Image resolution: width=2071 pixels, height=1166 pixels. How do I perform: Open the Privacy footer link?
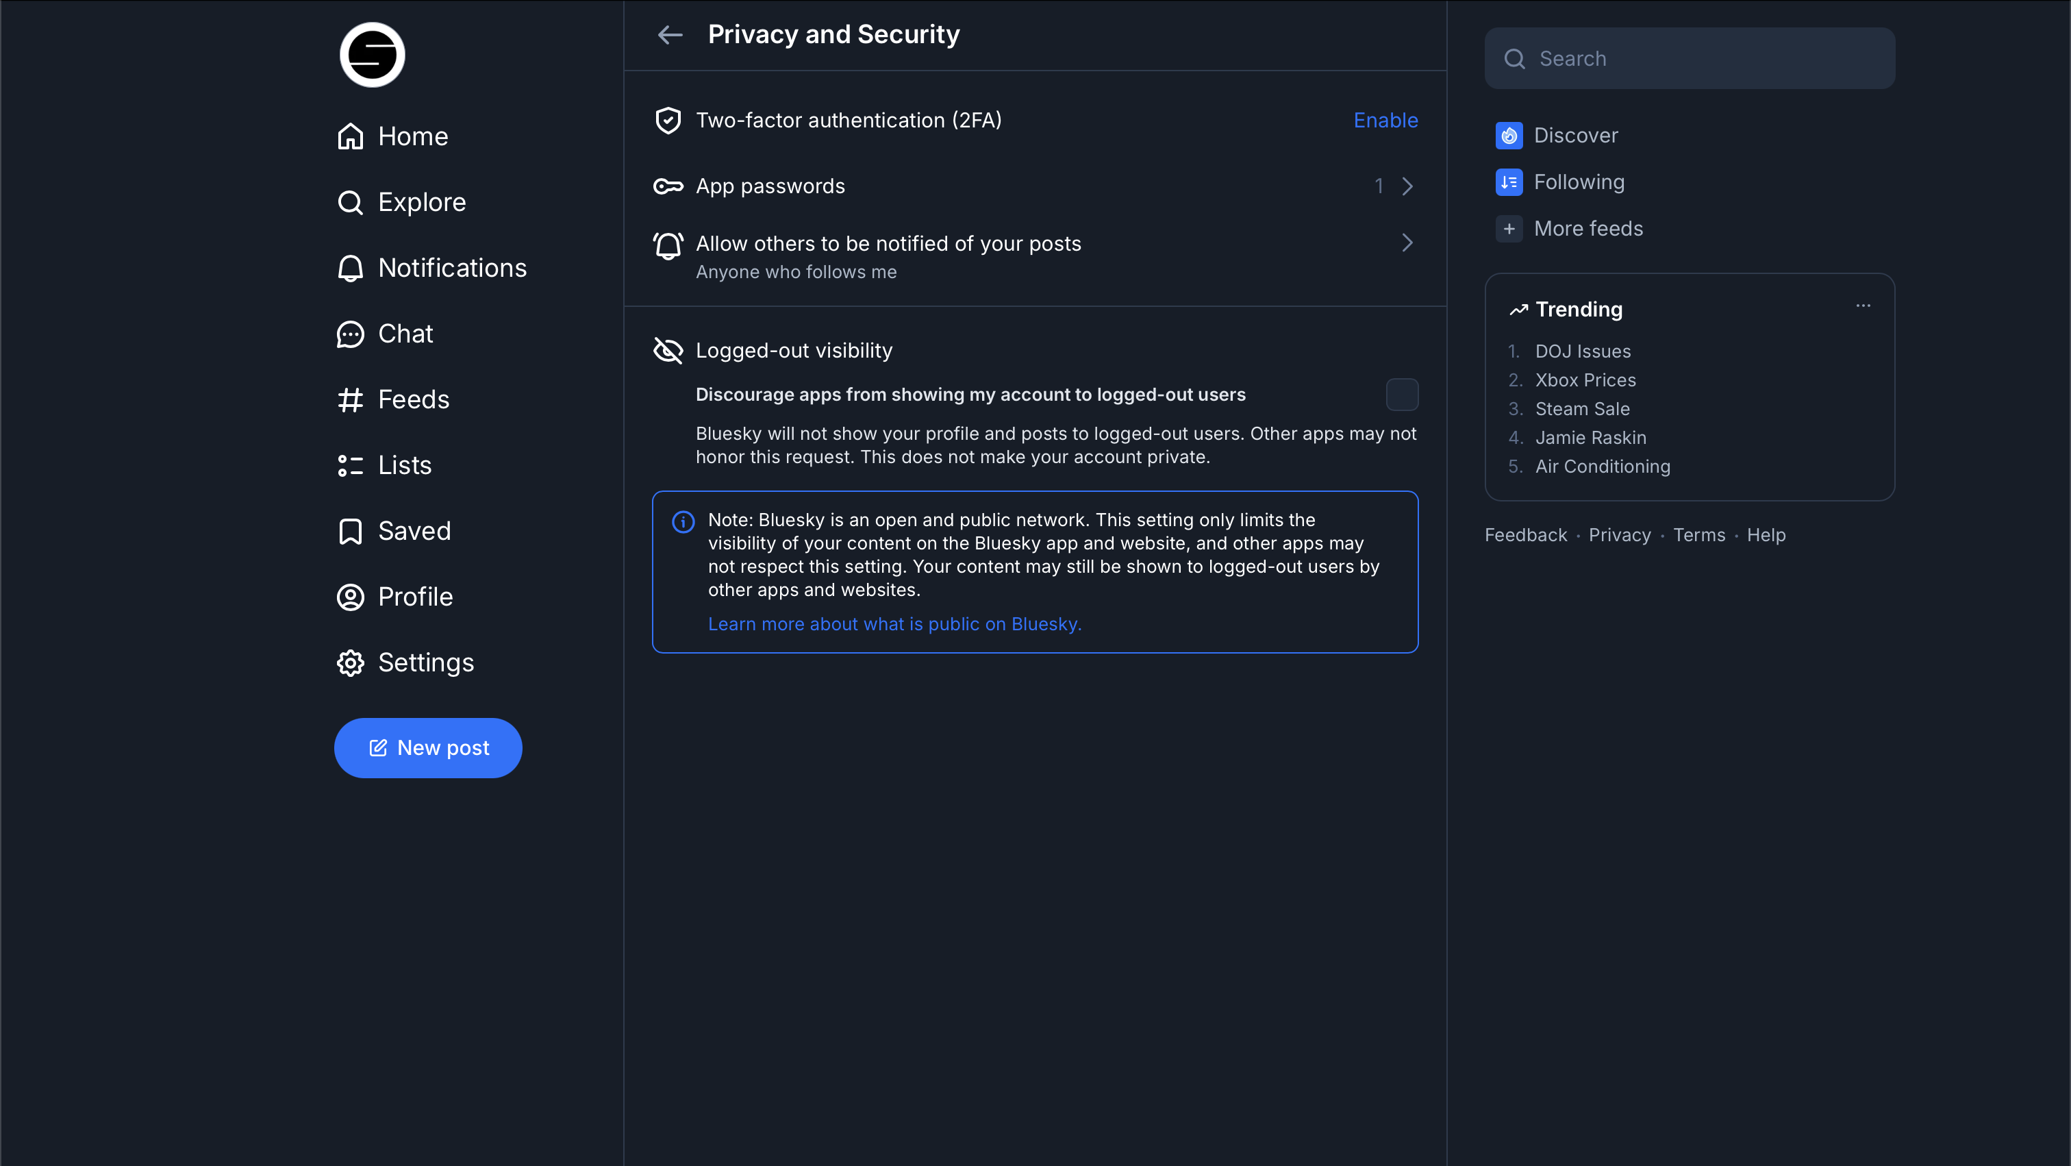click(x=1619, y=535)
